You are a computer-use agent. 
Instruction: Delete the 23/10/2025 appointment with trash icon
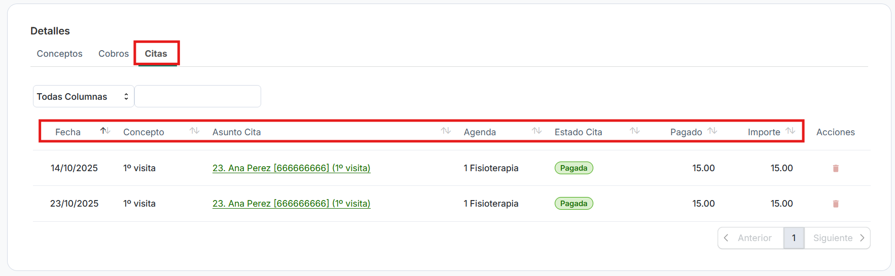pyautogui.click(x=836, y=204)
